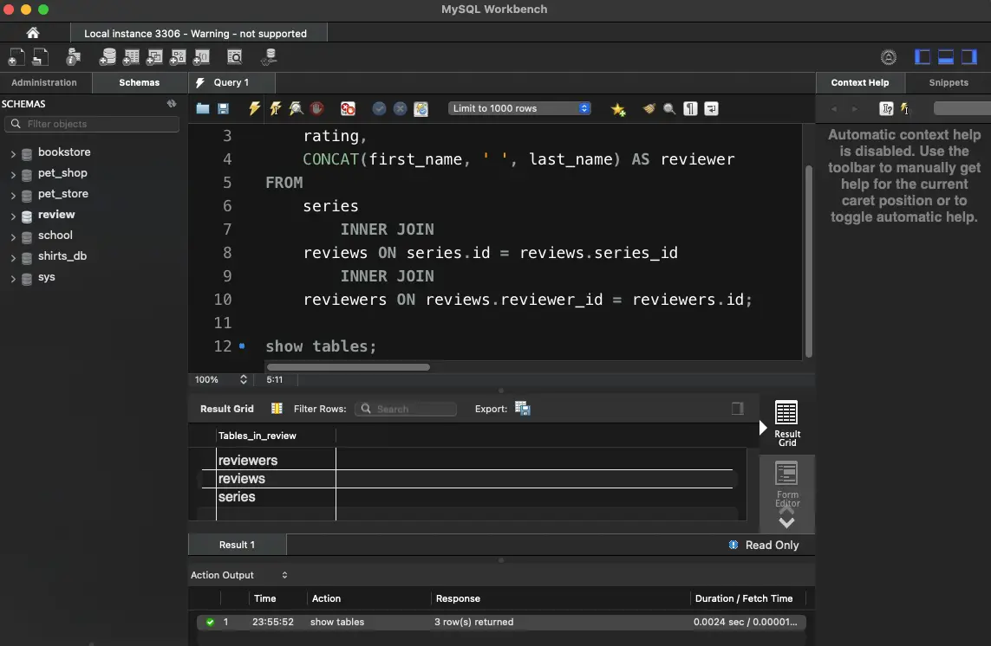Screen dimensions: 991x646
Task: Add query to favorites star icon
Action: pyautogui.click(x=618, y=109)
